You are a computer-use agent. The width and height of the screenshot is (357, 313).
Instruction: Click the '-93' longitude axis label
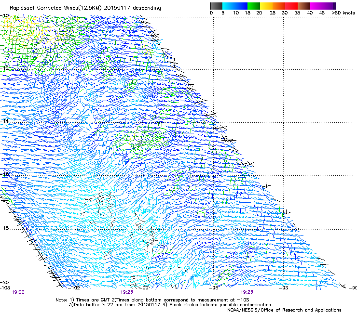pyautogui.click(x=284, y=288)
